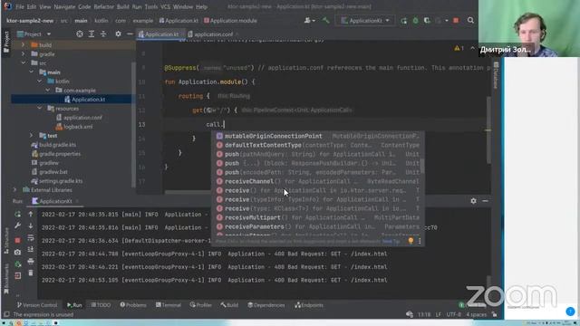Click the warning indicator in the editor corner
580x326 pixels.
[459, 48]
